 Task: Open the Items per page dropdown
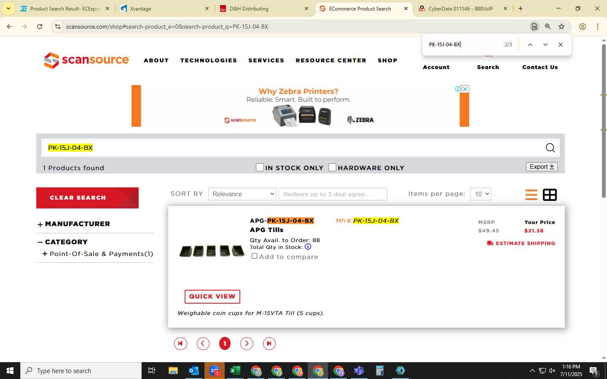coord(481,194)
